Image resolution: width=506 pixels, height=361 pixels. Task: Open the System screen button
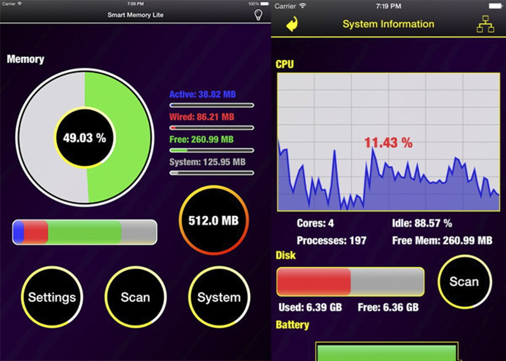pos(219,297)
